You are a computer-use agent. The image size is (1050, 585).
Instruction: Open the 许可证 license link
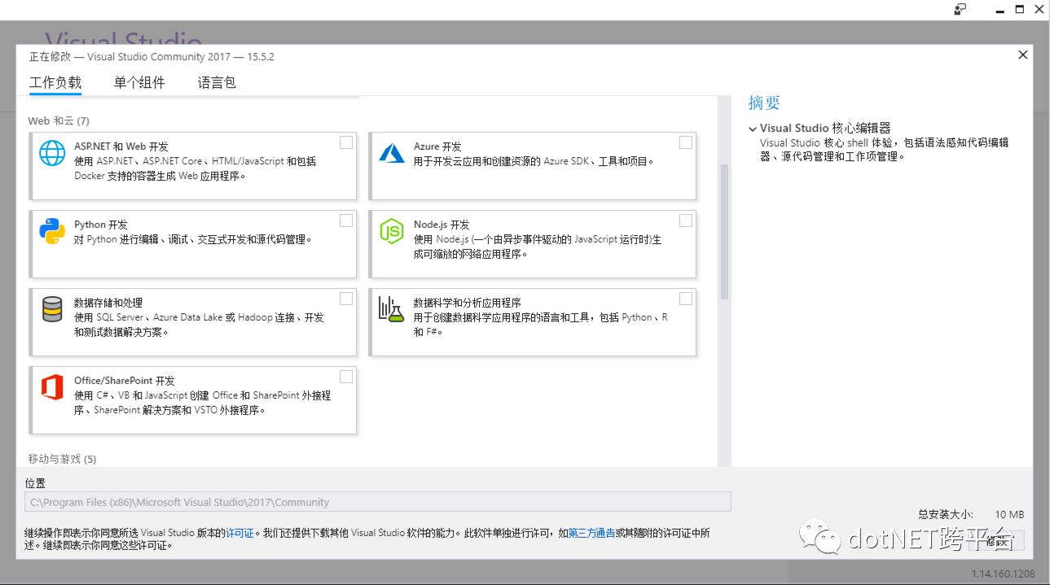tap(239, 533)
